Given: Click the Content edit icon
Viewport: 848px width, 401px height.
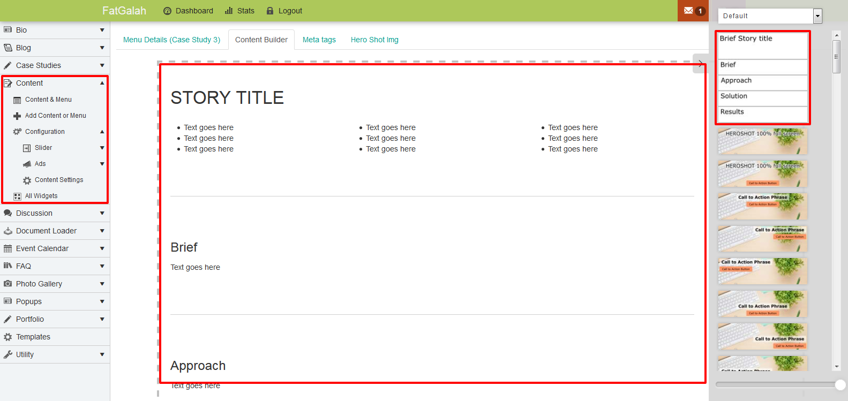Looking at the screenshot, I should click(x=7, y=83).
